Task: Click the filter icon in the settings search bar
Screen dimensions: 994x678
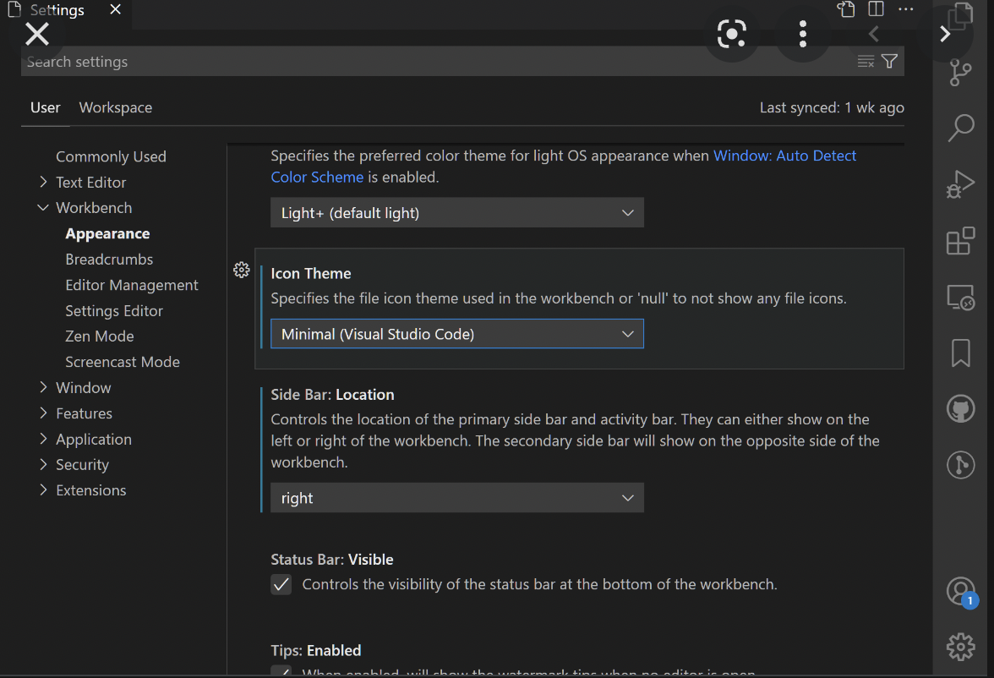Action: (x=888, y=61)
